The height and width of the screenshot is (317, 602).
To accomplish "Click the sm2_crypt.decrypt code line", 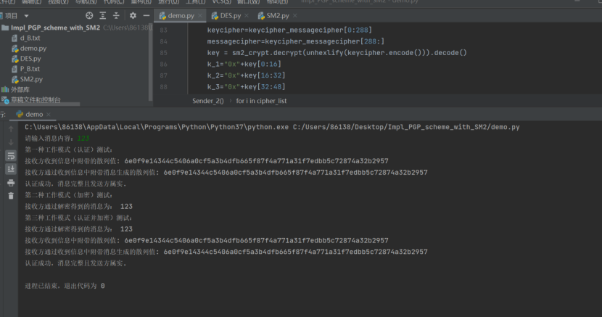I will pyautogui.click(x=337, y=52).
